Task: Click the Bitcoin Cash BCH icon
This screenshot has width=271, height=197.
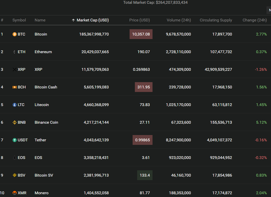Action: pos(15,87)
